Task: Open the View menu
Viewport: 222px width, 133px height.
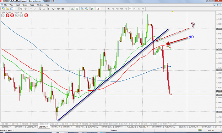Action: click(11, 5)
